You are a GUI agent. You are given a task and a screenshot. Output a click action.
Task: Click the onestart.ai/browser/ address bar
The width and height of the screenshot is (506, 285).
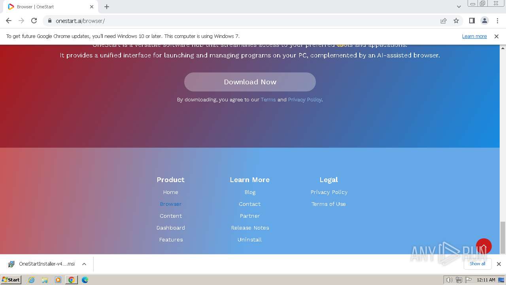pos(245,21)
